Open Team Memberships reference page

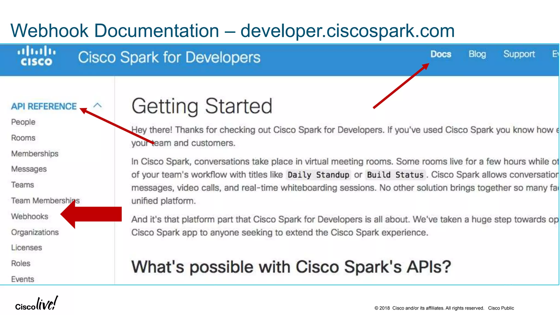45,201
